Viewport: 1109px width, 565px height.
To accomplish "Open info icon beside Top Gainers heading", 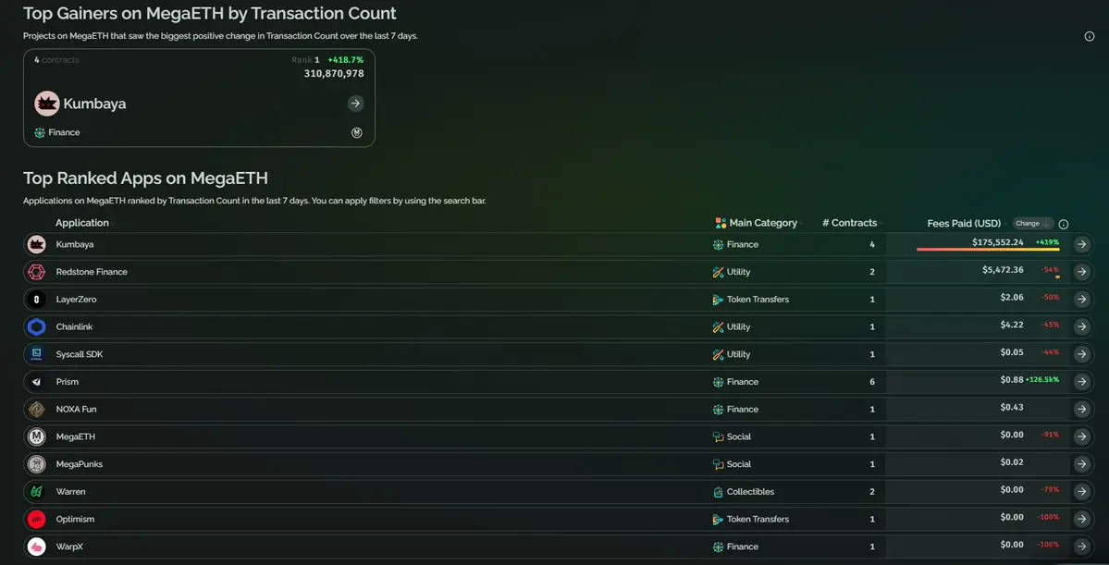I will click(1090, 37).
